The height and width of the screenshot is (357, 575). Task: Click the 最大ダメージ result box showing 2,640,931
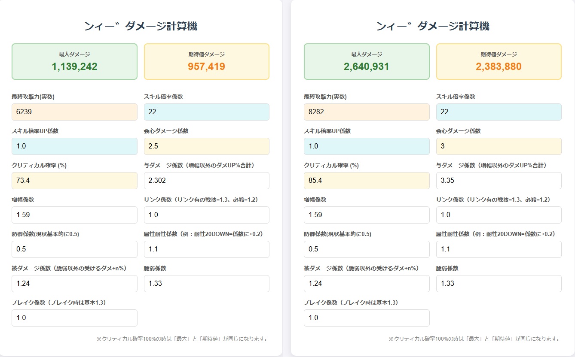pos(367,61)
